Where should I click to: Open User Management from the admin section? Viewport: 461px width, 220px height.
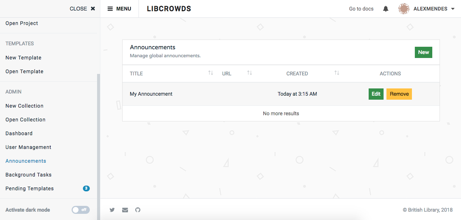(x=28, y=147)
